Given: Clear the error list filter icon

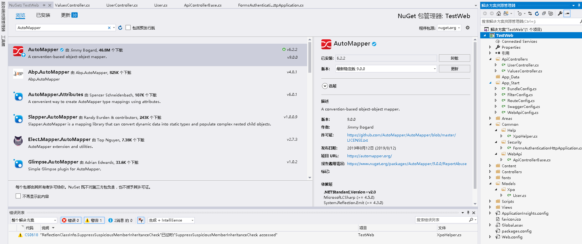Looking at the screenshot, I should pyautogui.click(x=141, y=220).
